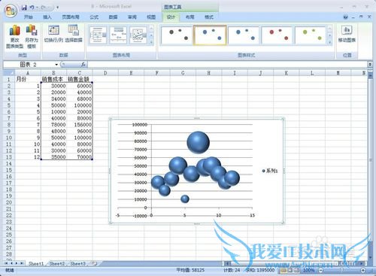Select the green bubble chart style
Image resolution: width=376 pixels, height=276 pixels.
tap(311, 35)
